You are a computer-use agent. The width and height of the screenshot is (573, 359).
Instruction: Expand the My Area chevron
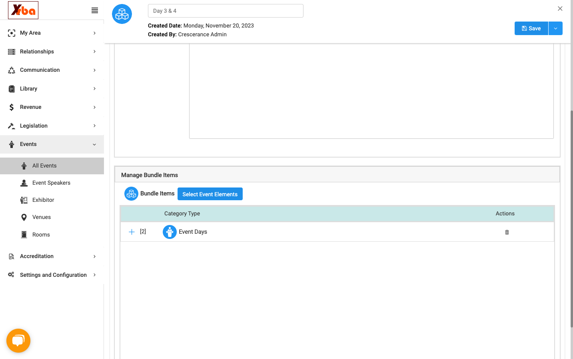click(95, 33)
